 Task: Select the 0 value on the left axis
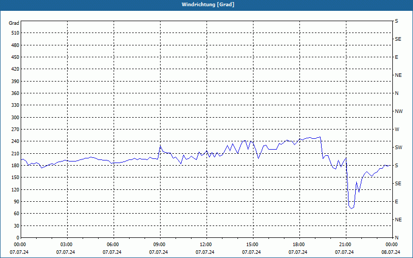(x=18, y=238)
